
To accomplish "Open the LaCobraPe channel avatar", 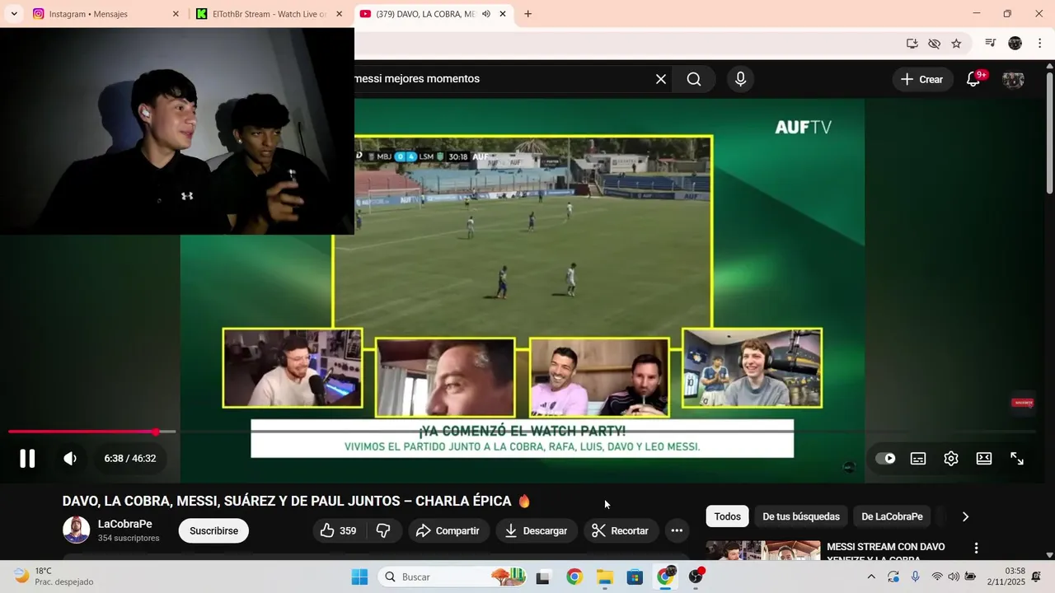I will coord(77,530).
